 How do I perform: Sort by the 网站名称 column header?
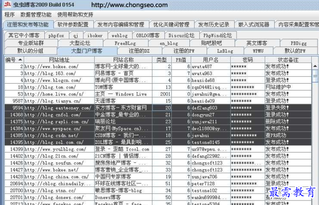coord(123,60)
